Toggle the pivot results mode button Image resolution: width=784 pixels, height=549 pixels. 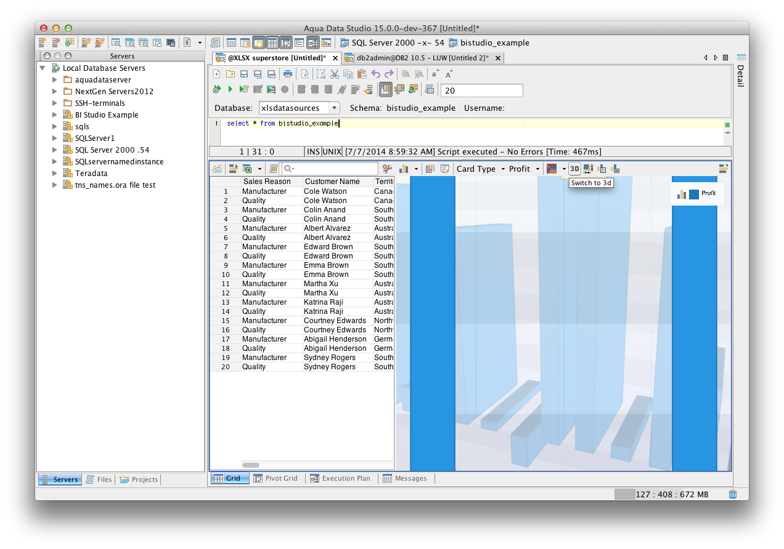pos(399,90)
